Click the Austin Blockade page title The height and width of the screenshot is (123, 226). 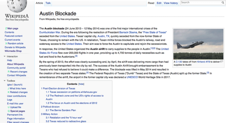[57, 14]
